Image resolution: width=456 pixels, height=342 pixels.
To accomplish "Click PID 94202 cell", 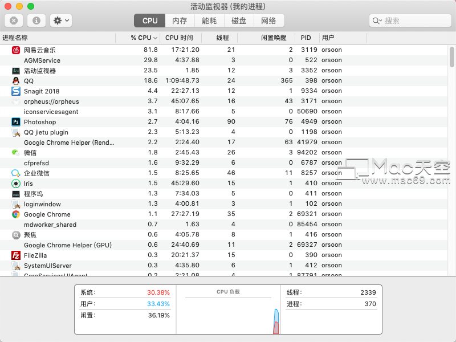I will tap(307, 152).
